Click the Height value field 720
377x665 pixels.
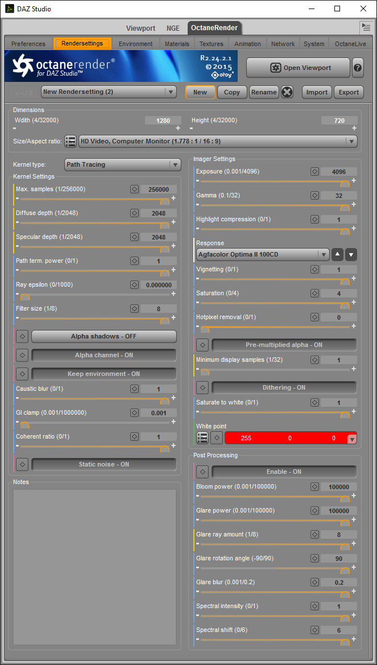pyautogui.click(x=339, y=121)
